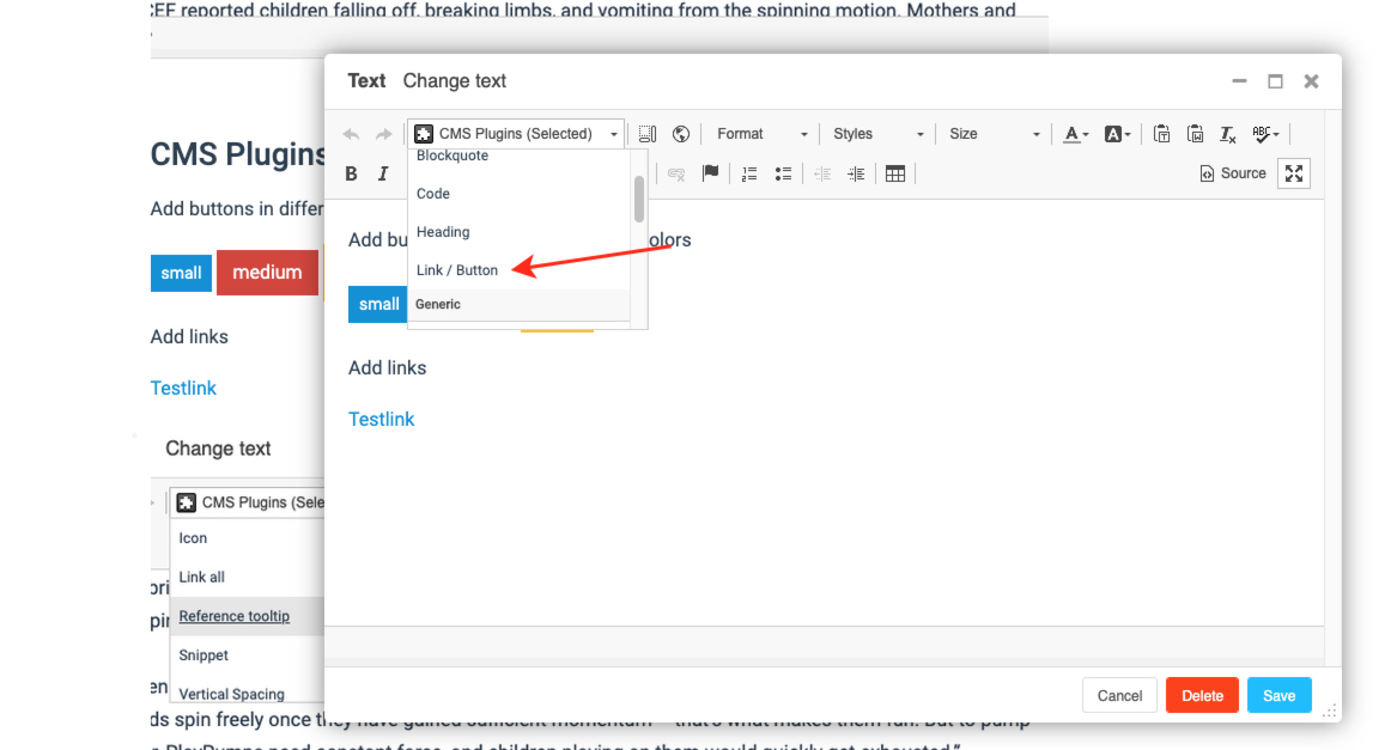Insert a table via toolbar icon
Image resolution: width=1397 pixels, height=750 pixels.
(x=895, y=174)
